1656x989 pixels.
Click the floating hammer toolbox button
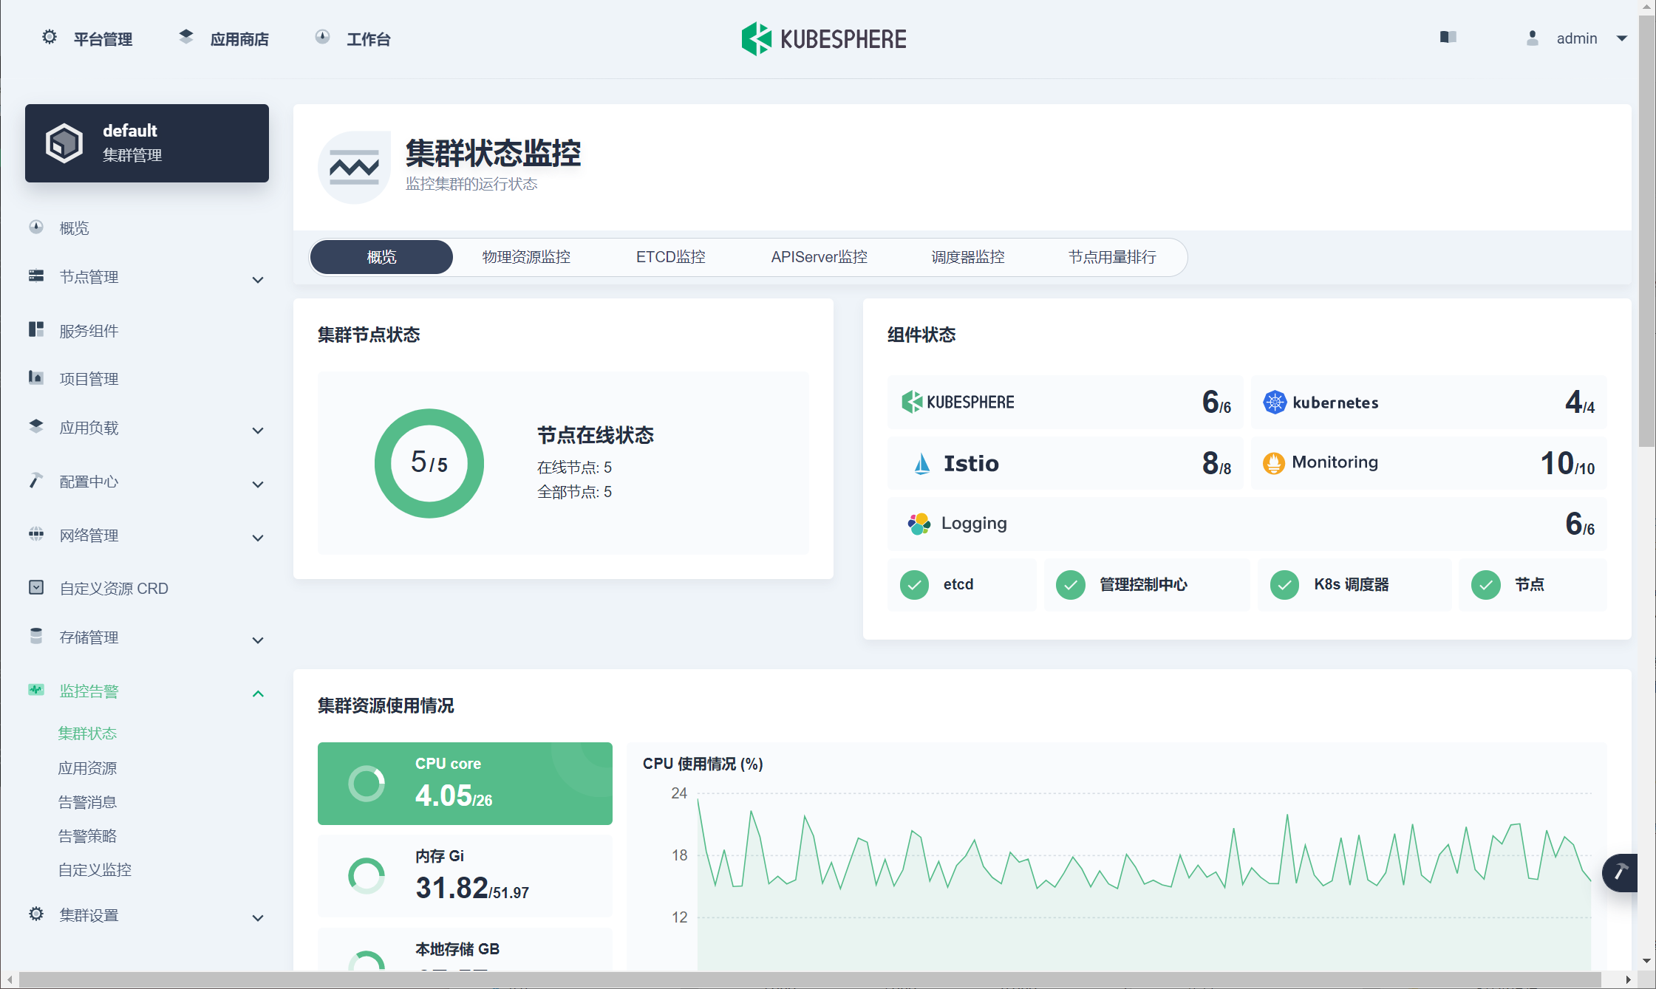(x=1621, y=872)
